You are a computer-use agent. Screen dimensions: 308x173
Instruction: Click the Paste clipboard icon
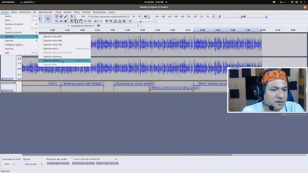coord(80,21)
